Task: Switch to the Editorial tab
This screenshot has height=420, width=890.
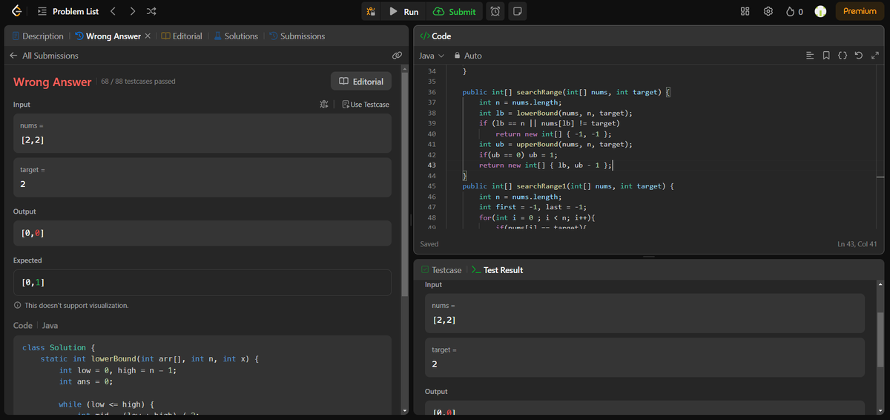Action: point(182,36)
